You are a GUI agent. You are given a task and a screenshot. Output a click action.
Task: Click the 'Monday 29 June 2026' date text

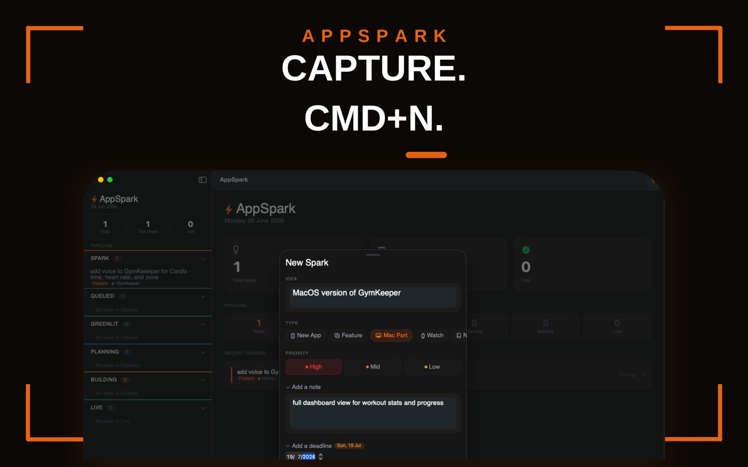coord(254,221)
